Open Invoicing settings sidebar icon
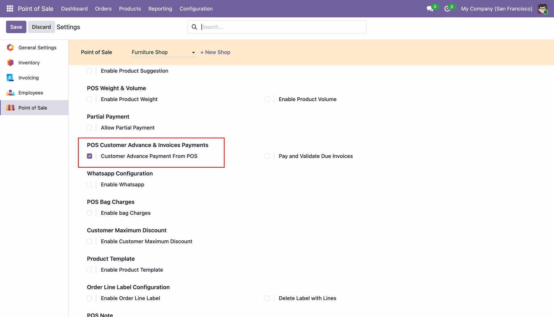Screen dimensions: 554x317 [10, 78]
